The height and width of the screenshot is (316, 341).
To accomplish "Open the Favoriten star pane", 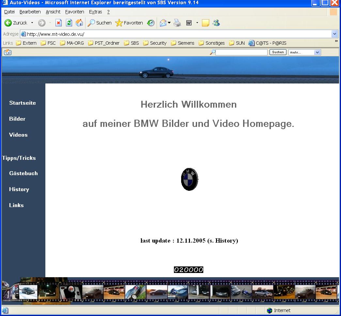I will point(129,23).
